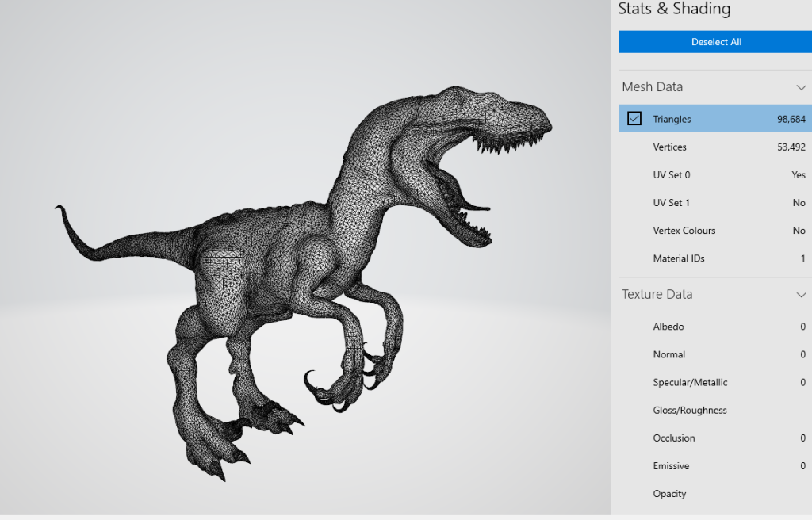
Task: Select the Normal texture row
Action: point(716,355)
